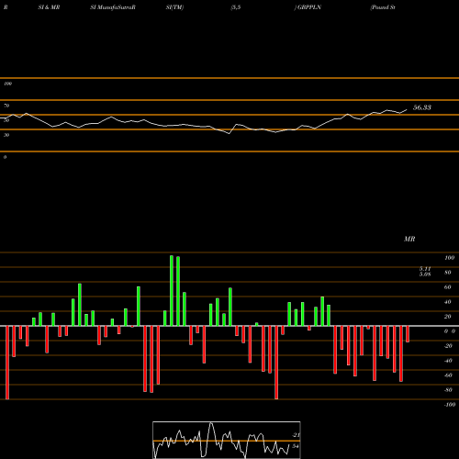The image size is (459, 459).
Task: Click the 'SI & MR' header text
Action: coord(49,7)
